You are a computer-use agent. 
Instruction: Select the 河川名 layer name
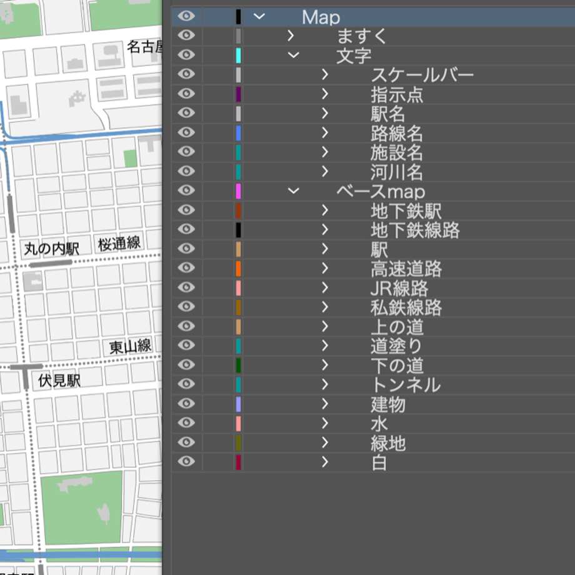point(396,172)
